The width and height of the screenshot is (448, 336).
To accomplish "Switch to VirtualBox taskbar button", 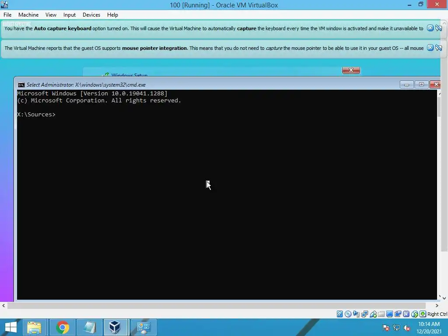I will [115, 327].
